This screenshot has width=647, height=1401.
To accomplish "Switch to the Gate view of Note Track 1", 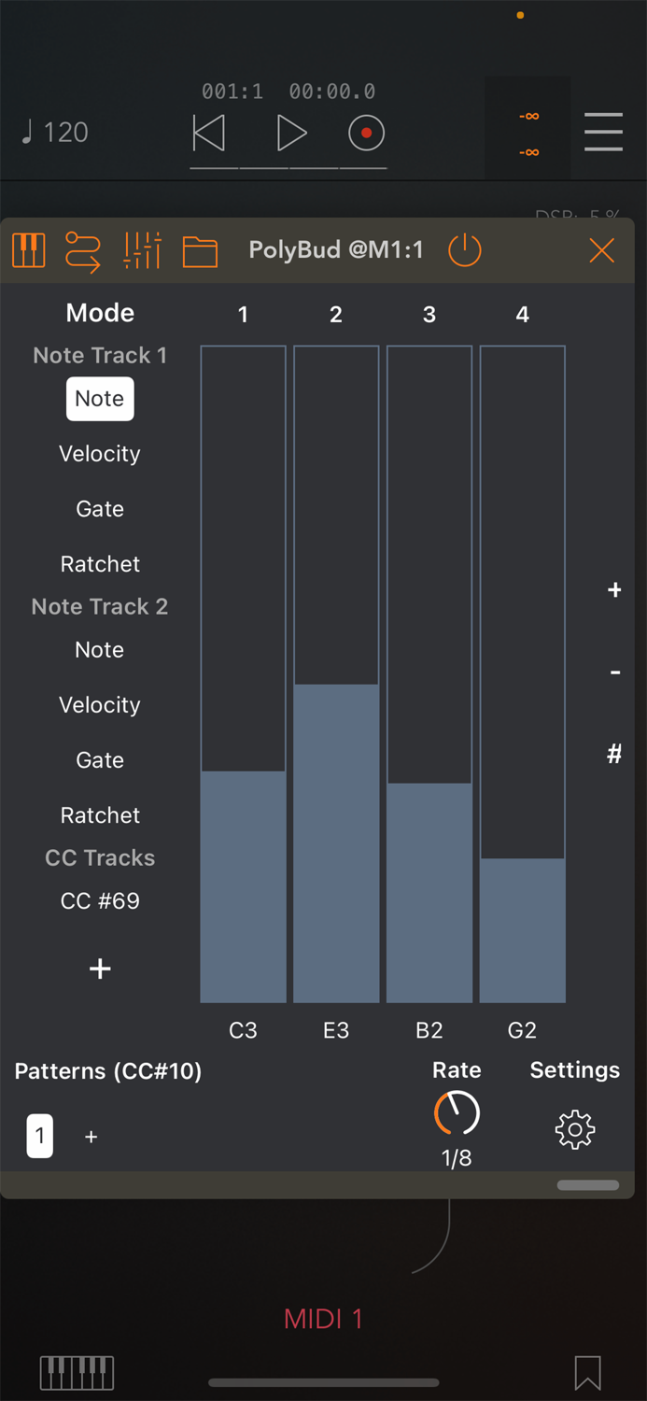I will (x=99, y=509).
